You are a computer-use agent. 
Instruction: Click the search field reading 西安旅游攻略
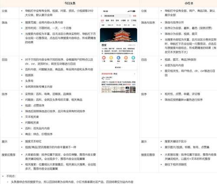pyautogui.click(x=118, y=16)
